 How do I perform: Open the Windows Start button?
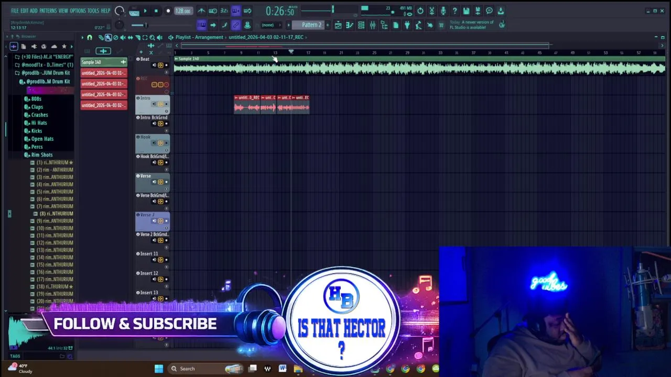[159, 369]
